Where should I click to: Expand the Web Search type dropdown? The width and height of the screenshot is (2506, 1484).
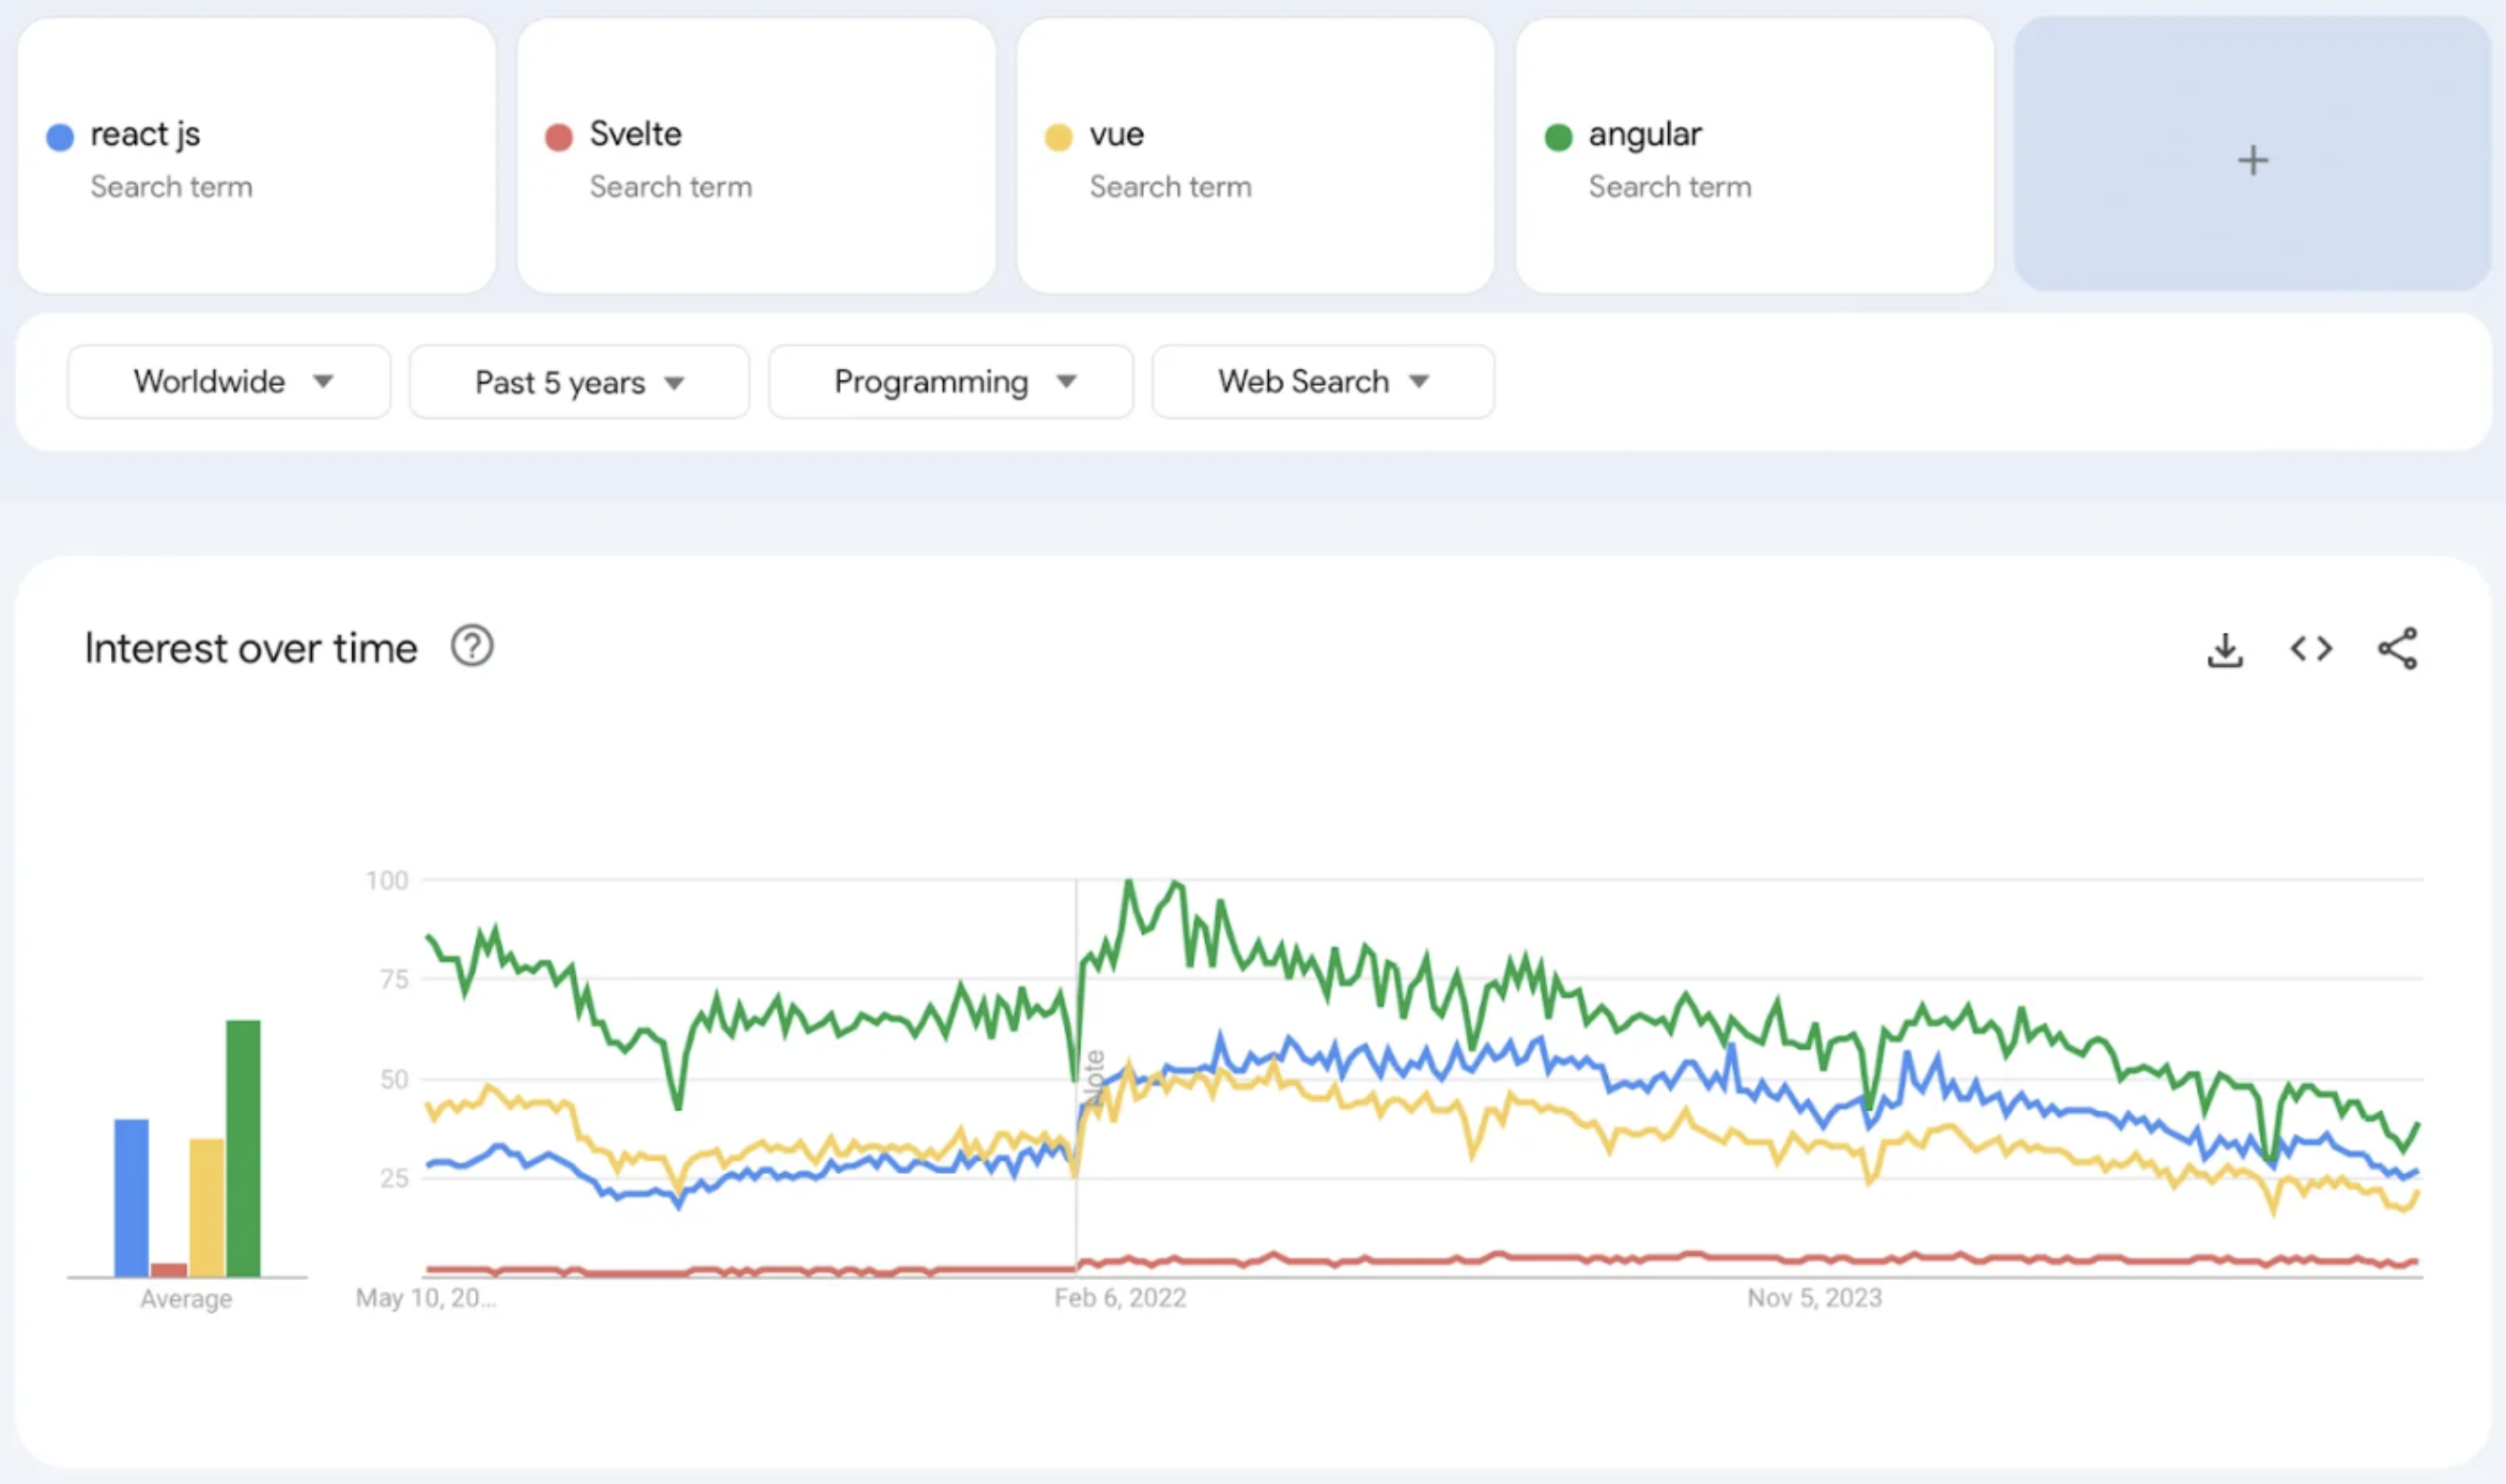1323,382
